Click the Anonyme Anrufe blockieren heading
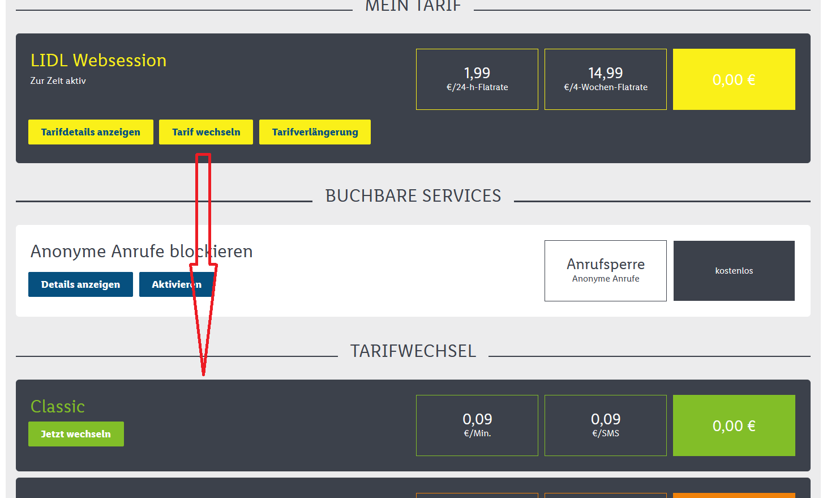Image resolution: width=827 pixels, height=498 pixels. click(142, 251)
